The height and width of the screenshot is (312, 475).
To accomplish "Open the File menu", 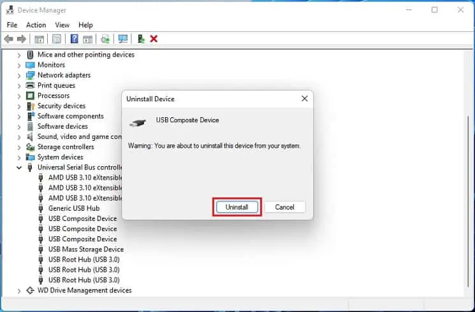I will point(12,25).
